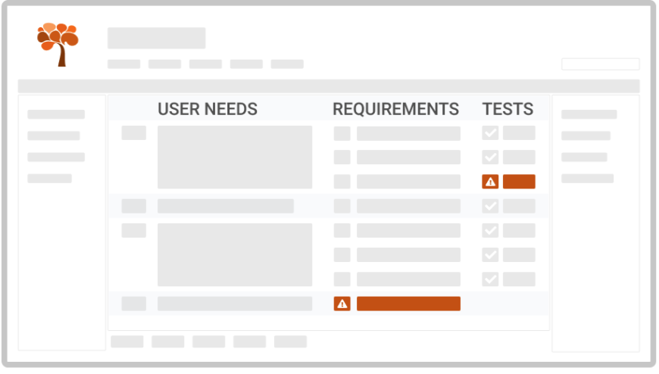Open the first large user need block
Image resolution: width=659 pixels, height=374 pixels.
(235, 157)
